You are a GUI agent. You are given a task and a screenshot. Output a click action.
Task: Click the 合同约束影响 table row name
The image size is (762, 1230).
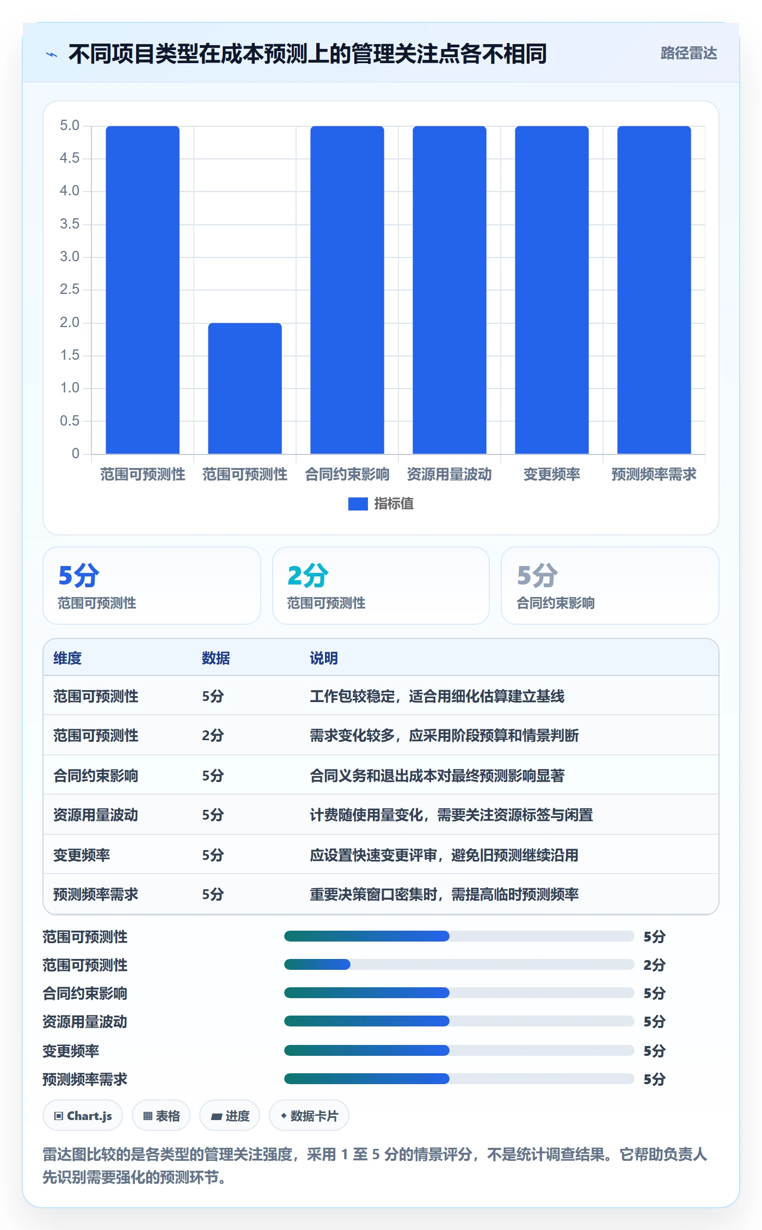[96, 776]
